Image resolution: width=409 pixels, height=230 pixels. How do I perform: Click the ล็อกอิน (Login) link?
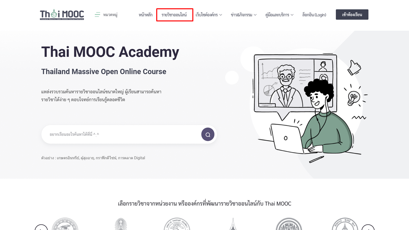[x=314, y=15]
